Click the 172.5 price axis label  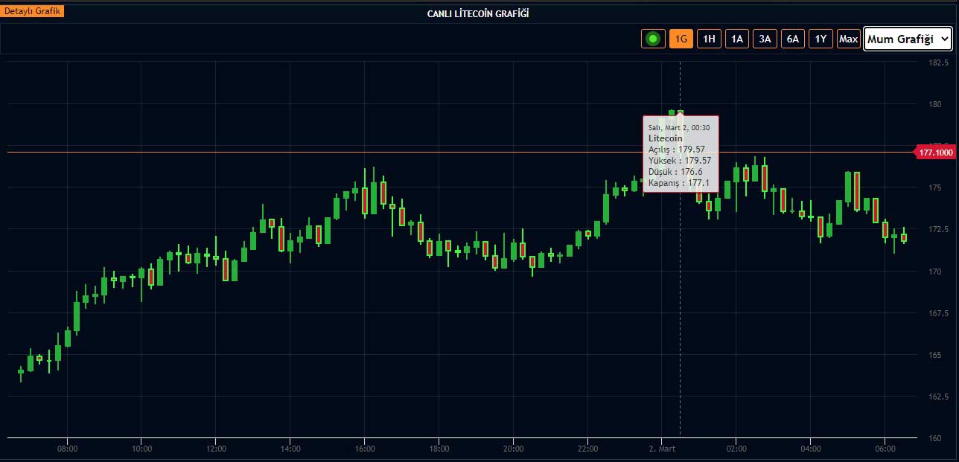937,229
